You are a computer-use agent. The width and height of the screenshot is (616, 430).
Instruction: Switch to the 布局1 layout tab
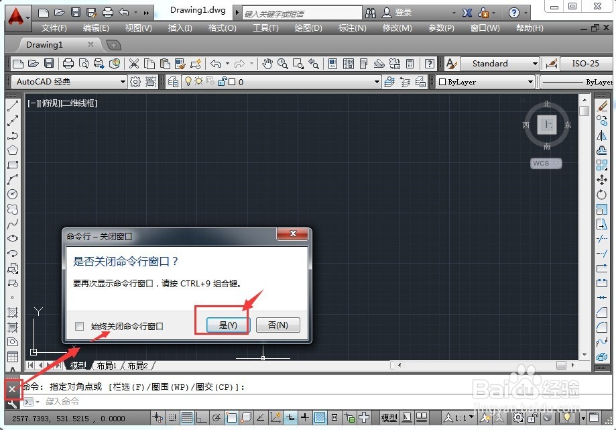point(107,366)
